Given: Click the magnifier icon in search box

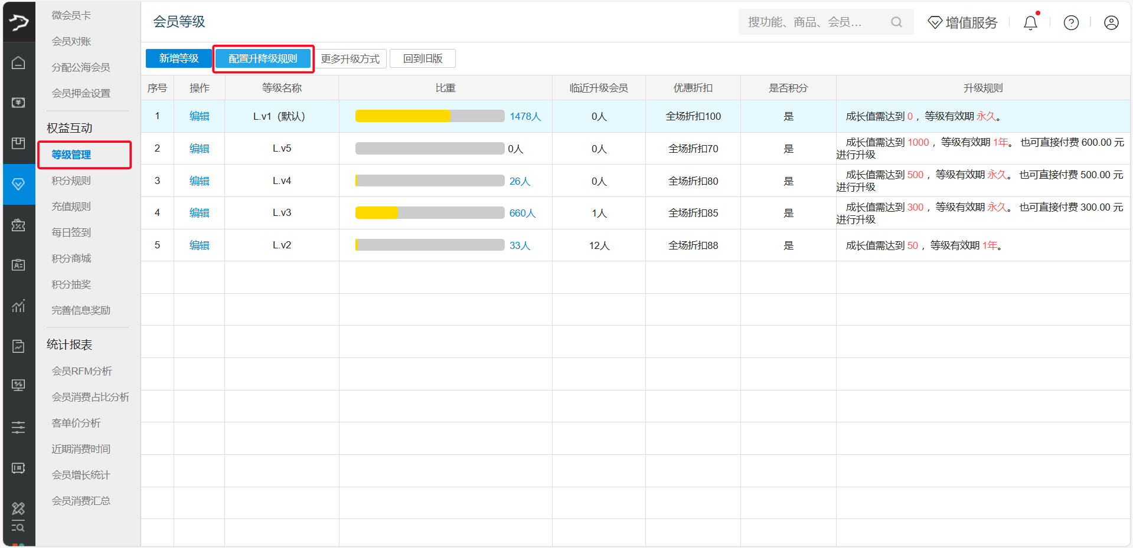Looking at the screenshot, I should pos(896,22).
